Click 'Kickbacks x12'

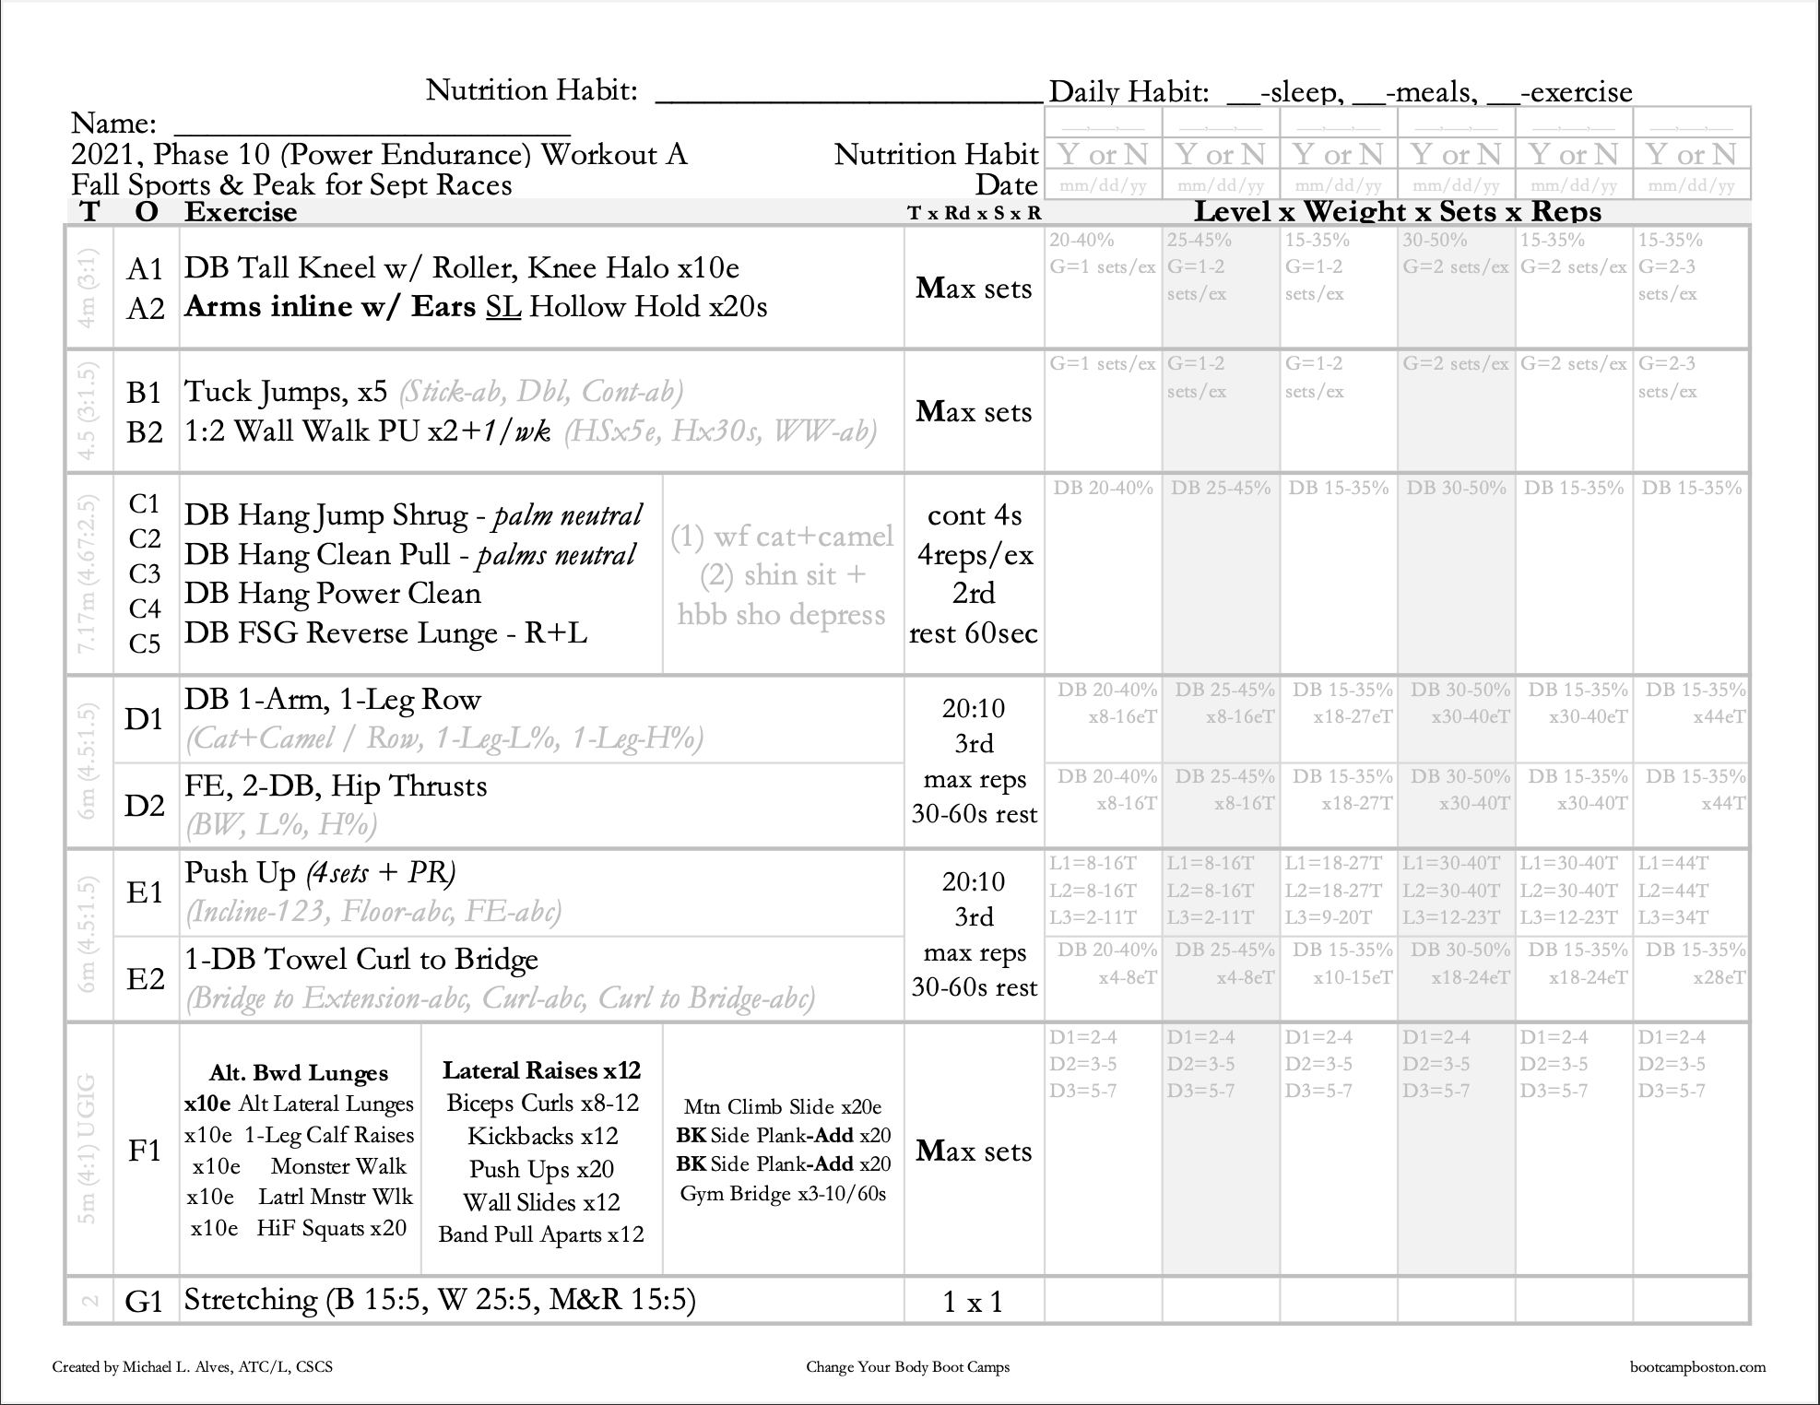pos(543,1136)
